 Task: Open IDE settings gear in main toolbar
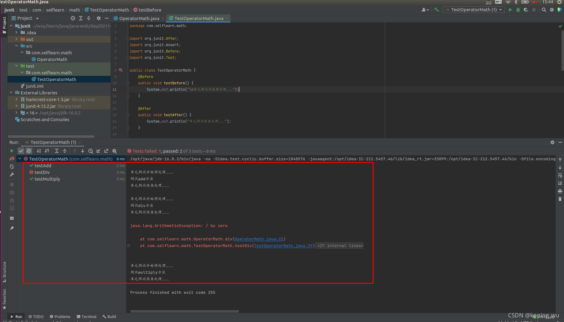552,10
